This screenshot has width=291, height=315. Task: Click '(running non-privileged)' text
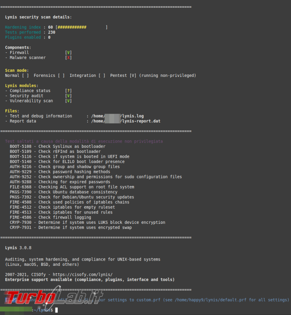click(x=167, y=76)
